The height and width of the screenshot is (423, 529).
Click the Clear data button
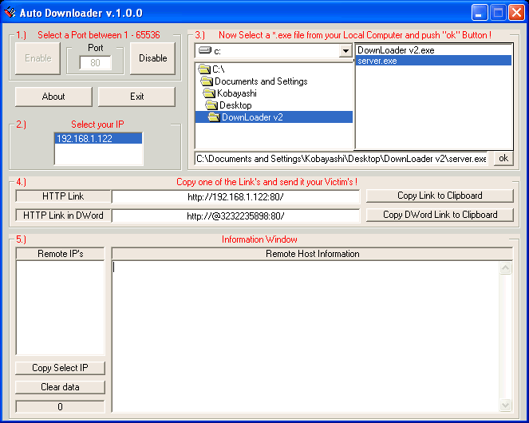click(61, 387)
